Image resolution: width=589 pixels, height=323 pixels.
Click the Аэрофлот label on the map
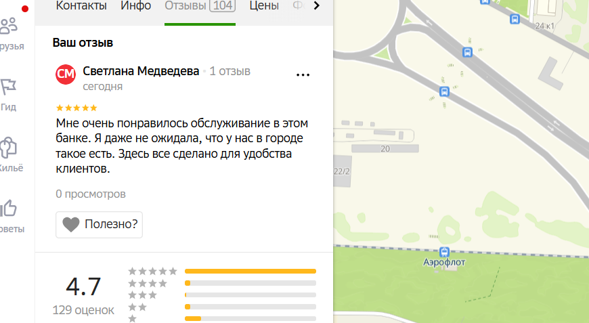click(x=444, y=262)
